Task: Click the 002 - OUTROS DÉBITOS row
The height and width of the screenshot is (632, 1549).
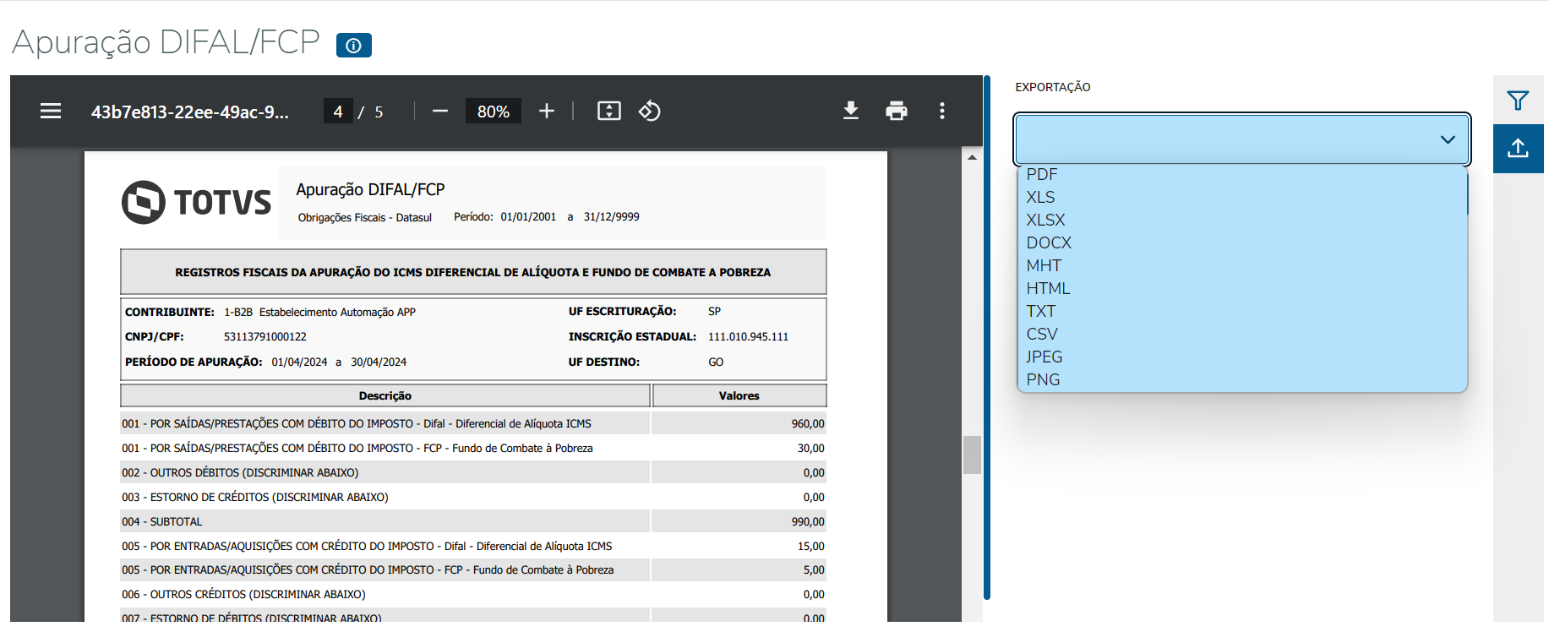Action: point(473,472)
